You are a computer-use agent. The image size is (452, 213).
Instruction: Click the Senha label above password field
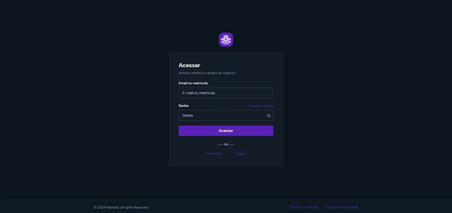183,106
